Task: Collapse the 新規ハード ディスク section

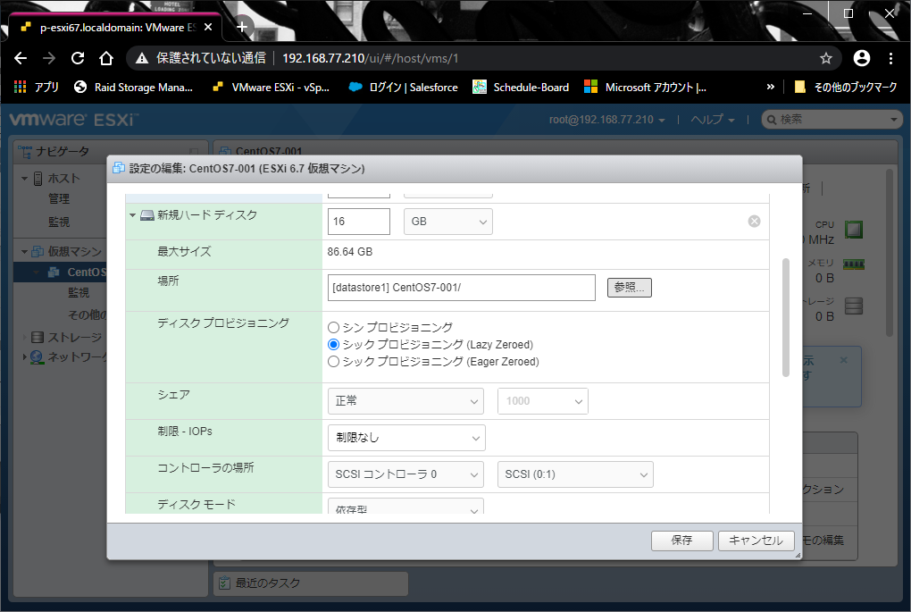Action: click(x=132, y=215)
